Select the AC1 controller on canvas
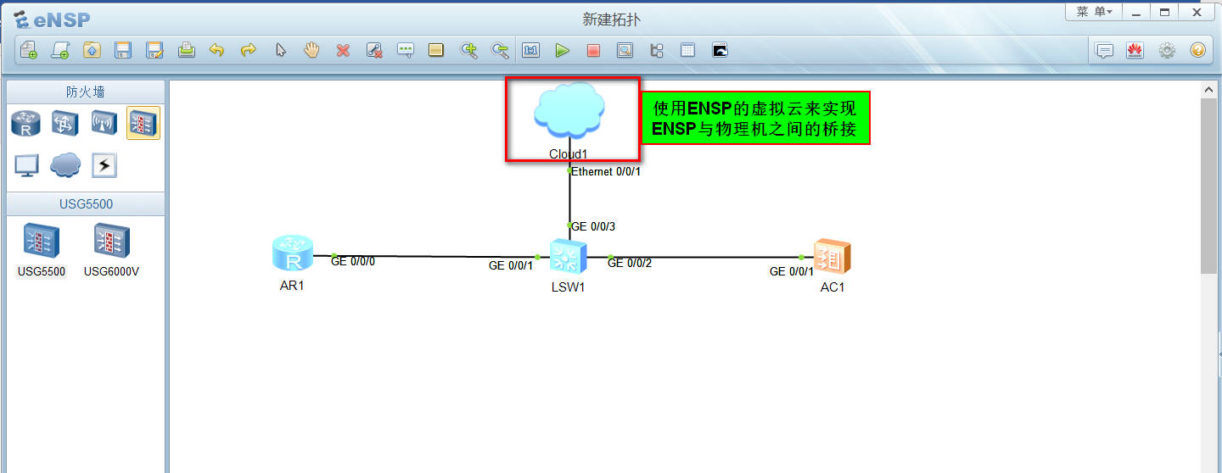Image resolution: width=1222 pixels, height=473 pixels. (832, 256)
